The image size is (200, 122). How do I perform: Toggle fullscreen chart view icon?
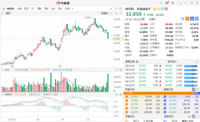pos(116,9)
